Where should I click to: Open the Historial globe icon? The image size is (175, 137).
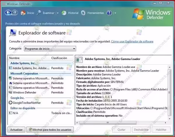[x=64, y=13]
